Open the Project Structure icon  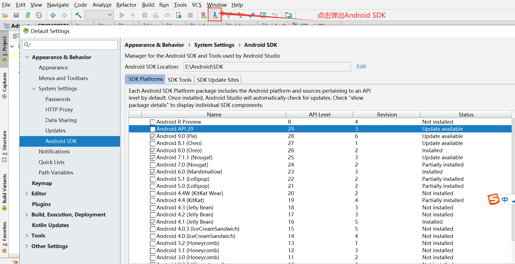(288, 15)
